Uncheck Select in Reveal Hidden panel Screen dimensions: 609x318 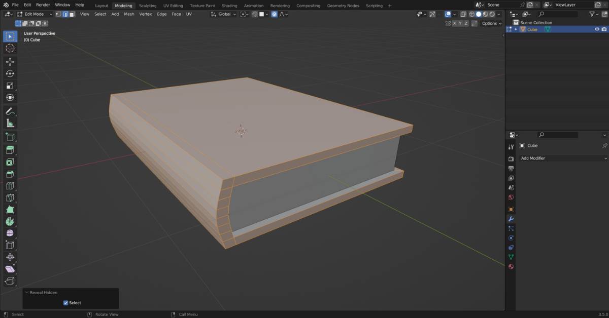tap(65, 302)
